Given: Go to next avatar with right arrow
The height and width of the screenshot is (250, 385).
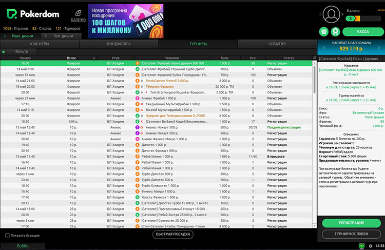Looking at the screenshot, I should point(342,14).
